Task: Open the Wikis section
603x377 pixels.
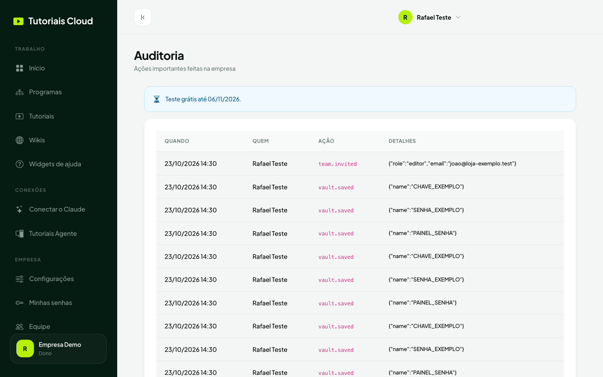Action: tap(59, 140)
